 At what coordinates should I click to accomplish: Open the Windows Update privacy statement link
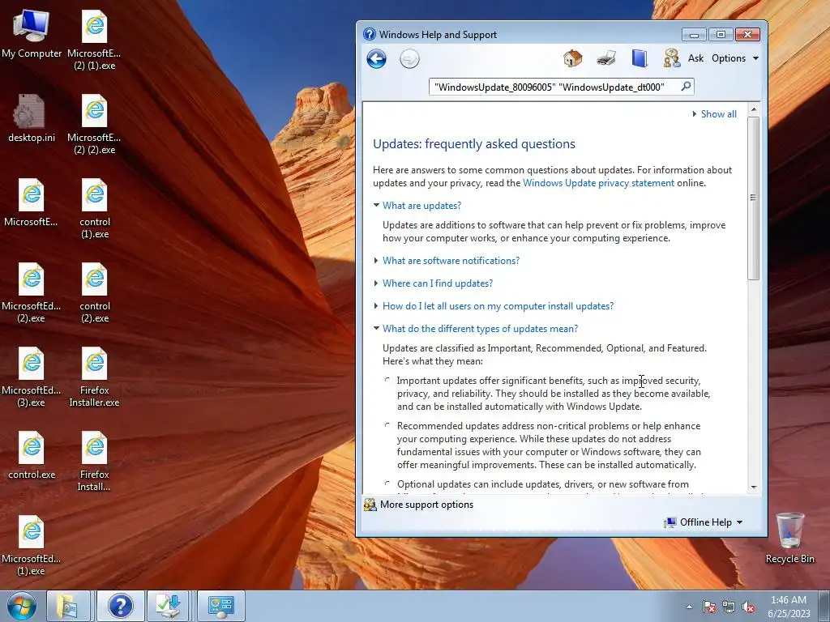coord(599,183)
